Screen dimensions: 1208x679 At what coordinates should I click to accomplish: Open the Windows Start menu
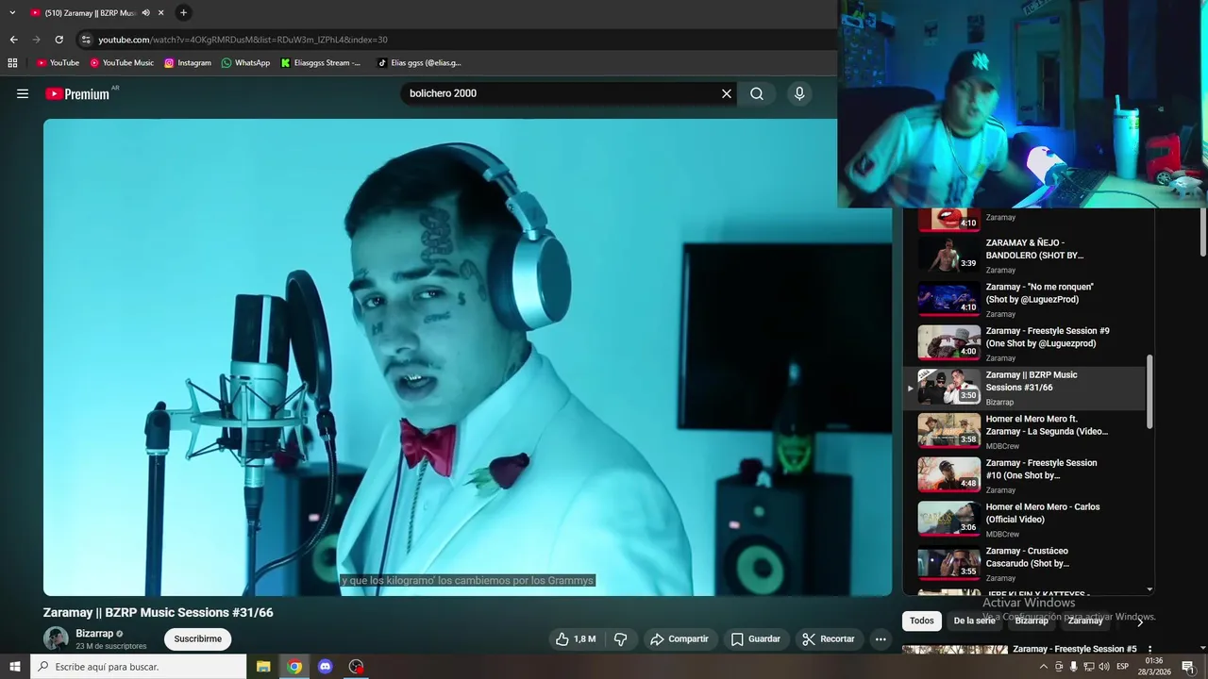pos(15,667)
